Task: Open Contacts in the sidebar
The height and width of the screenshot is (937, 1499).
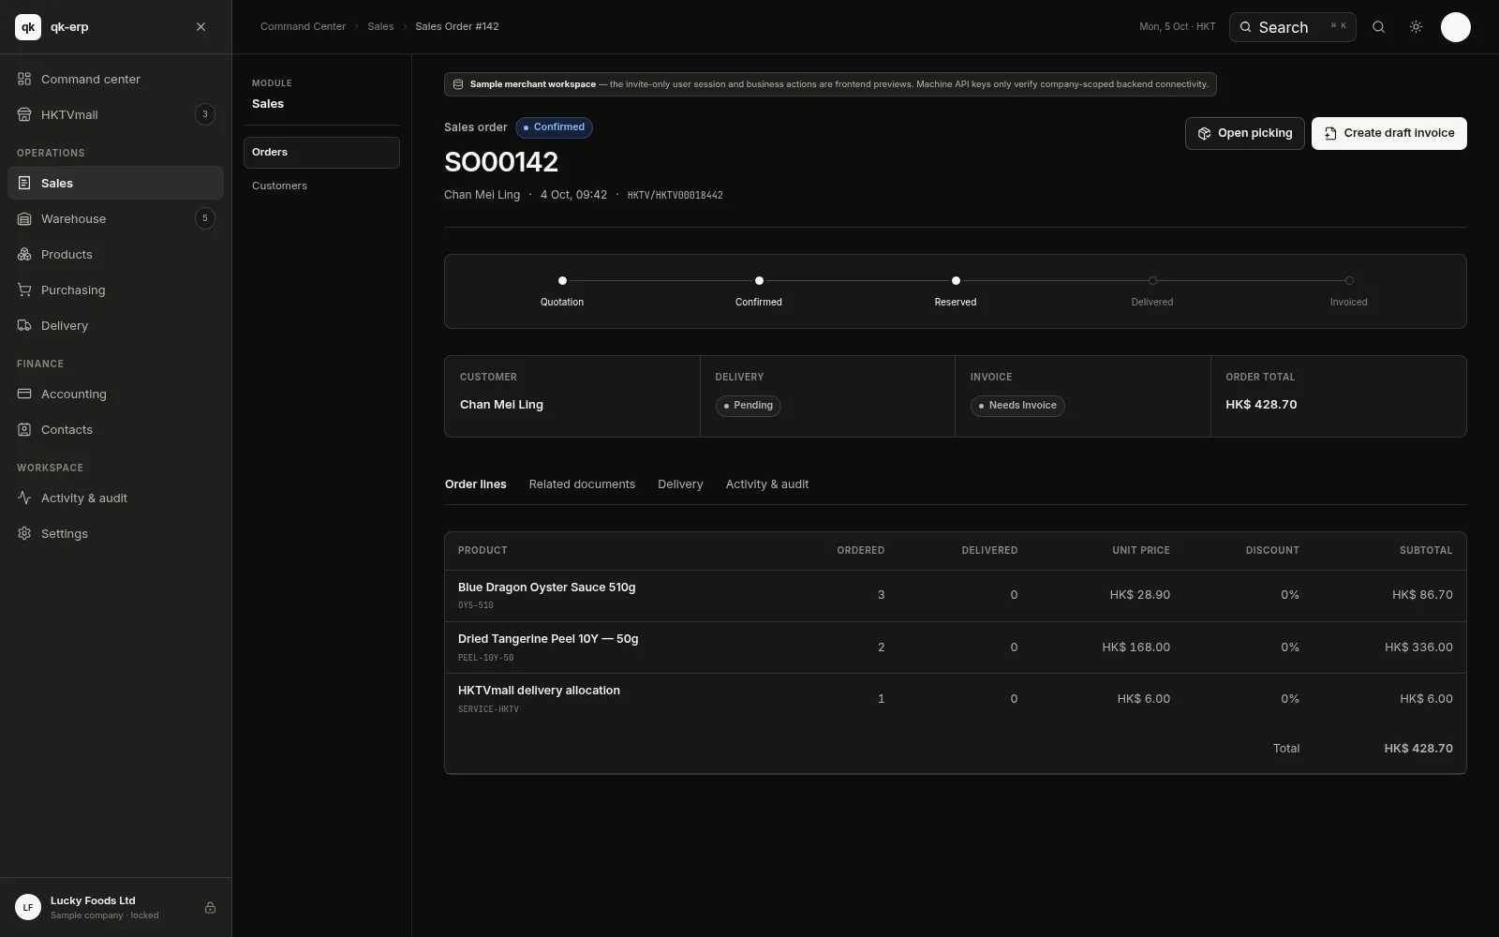Action: point(115,429)
